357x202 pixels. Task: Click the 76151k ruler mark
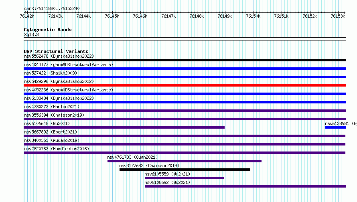tap(282, 16)
